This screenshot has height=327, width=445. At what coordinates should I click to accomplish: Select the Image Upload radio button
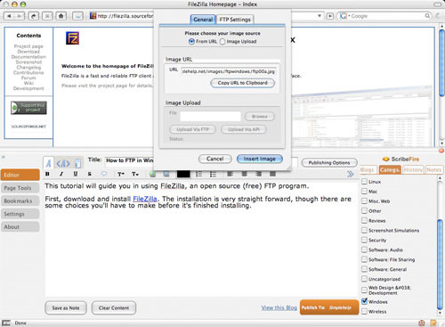pos(222,42)
